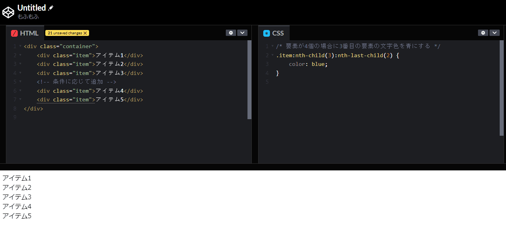506x232 pixels.
Task: Click the CSS editor vertical scrollbar
Action: coord(501,88)
